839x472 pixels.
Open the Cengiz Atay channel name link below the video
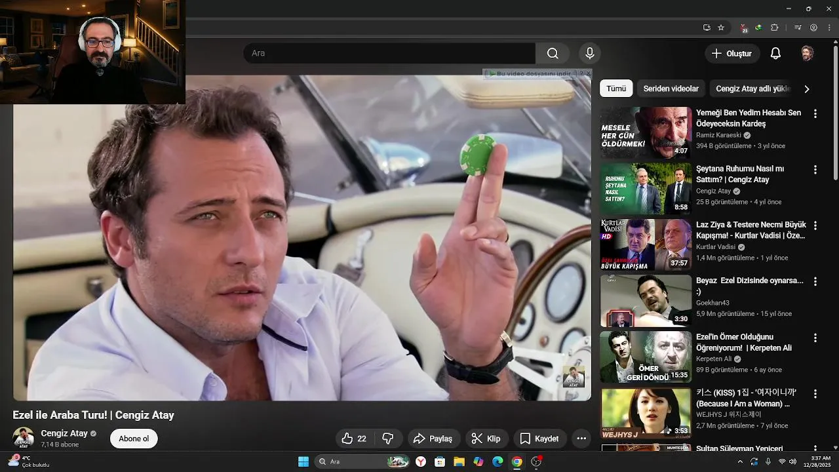pyautogui.click(x=64, y=433)
